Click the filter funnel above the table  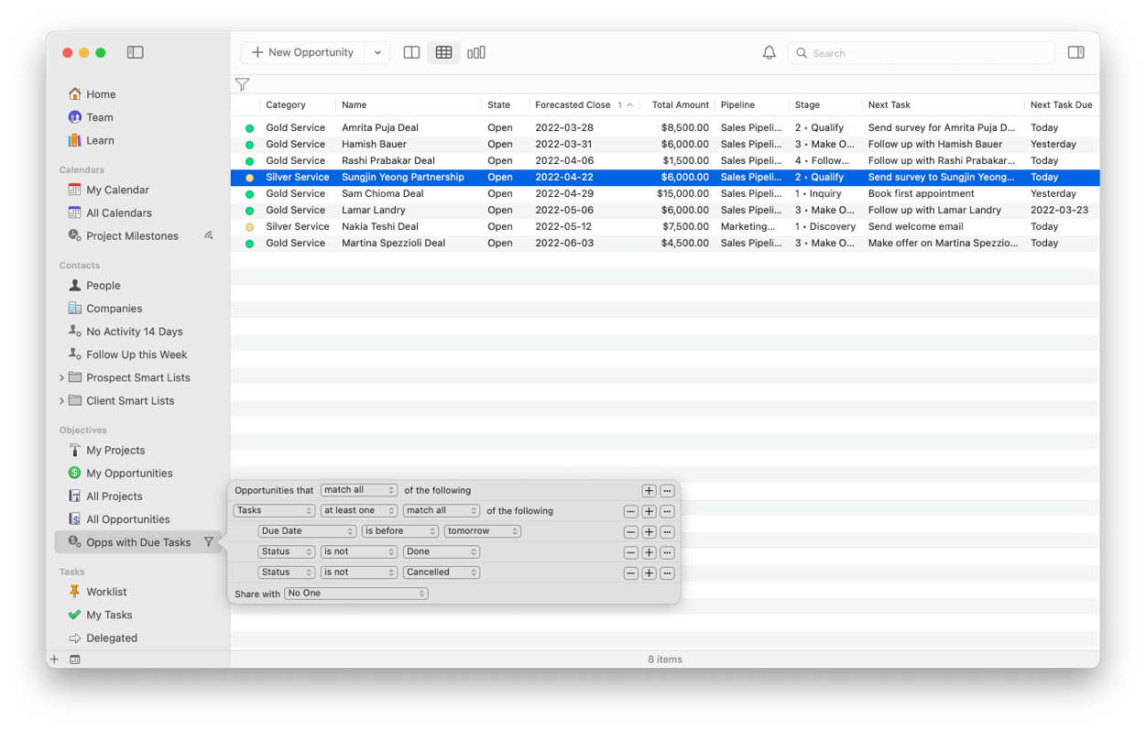point(242,84)
